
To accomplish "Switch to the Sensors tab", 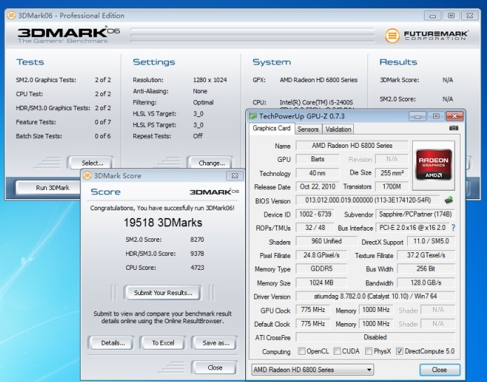I will click(308, 129).
